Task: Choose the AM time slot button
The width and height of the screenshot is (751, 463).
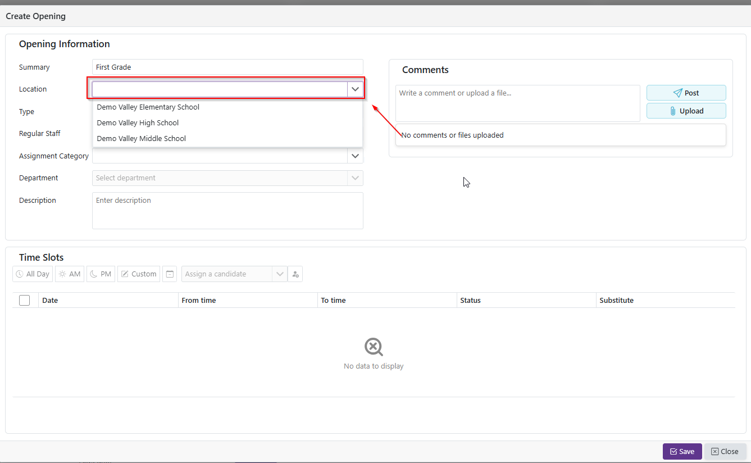Action: pos(70,274)
